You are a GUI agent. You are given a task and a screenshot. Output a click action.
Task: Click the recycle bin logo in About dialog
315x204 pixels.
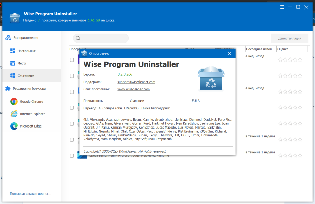coord(211,79)
